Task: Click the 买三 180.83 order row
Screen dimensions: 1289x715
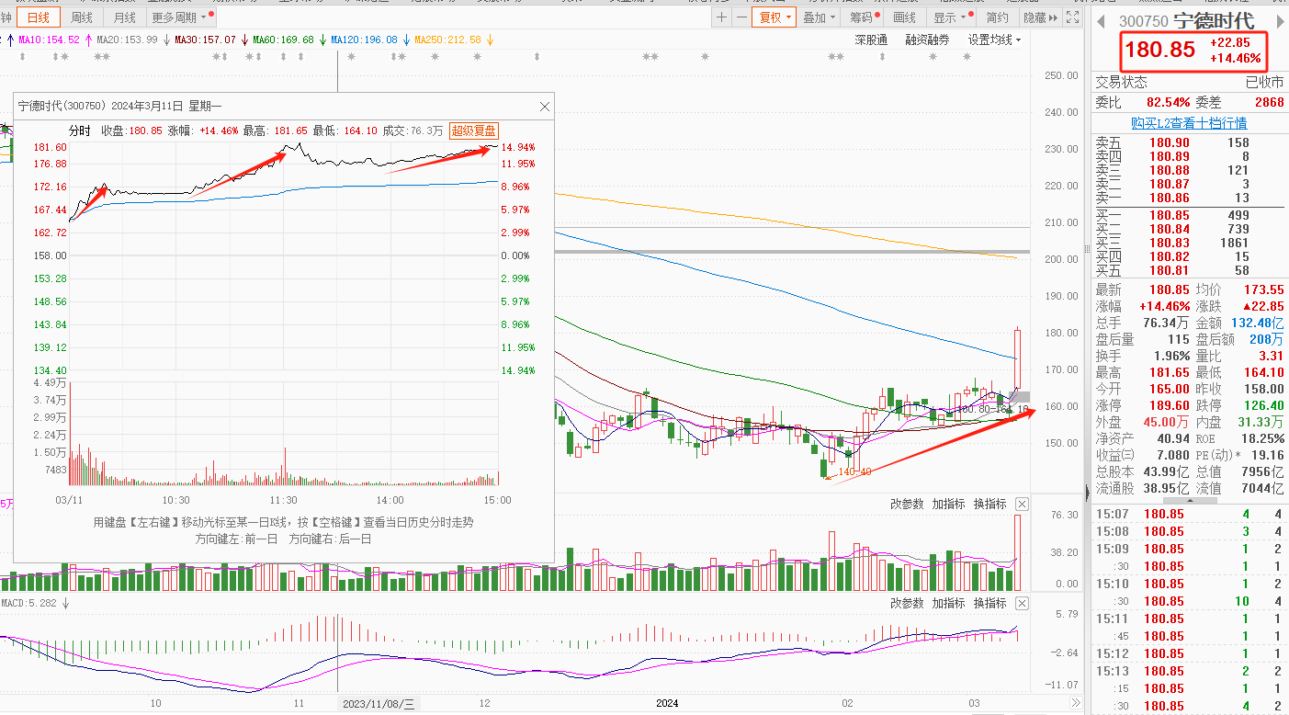Action: point(1189,243)
